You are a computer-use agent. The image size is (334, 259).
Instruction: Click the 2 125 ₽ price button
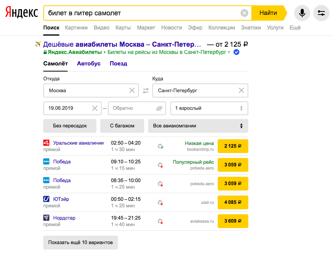[233, 146]
